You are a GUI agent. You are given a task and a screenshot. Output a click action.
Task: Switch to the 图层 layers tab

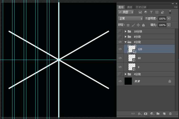pyautogui.click(x=121, y=7)
